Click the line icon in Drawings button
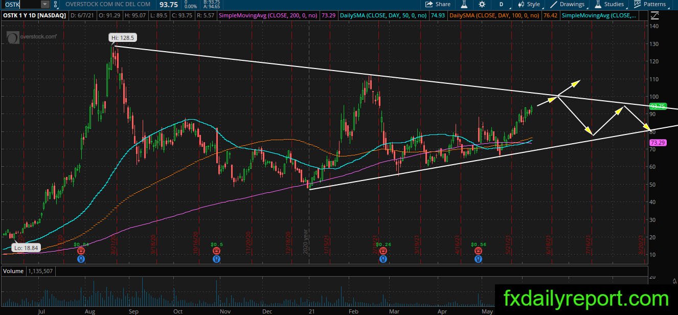This screenshot has width=678, height=315. tap(553, 4)
